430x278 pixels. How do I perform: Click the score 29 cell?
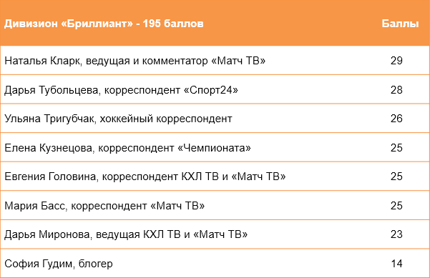pos(396,61)
